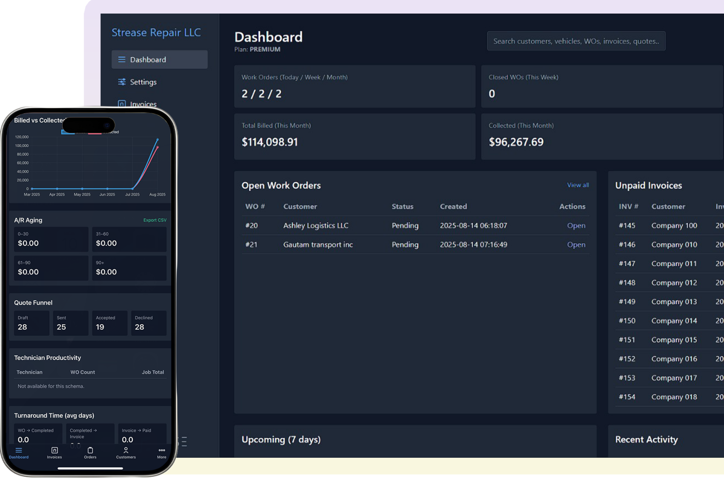Screen dimensions: 724x483
Task: Click the Settings sliders icon in sidebar
Action: (x=121, y=82)
